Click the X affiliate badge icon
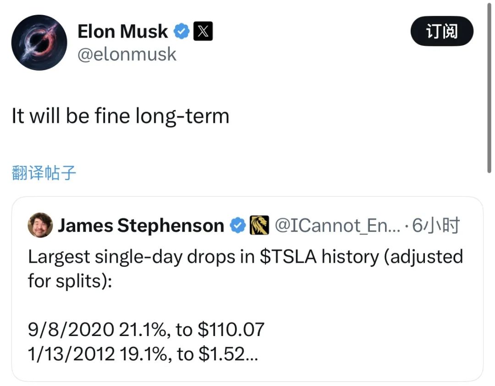 (x=203, y=31)
